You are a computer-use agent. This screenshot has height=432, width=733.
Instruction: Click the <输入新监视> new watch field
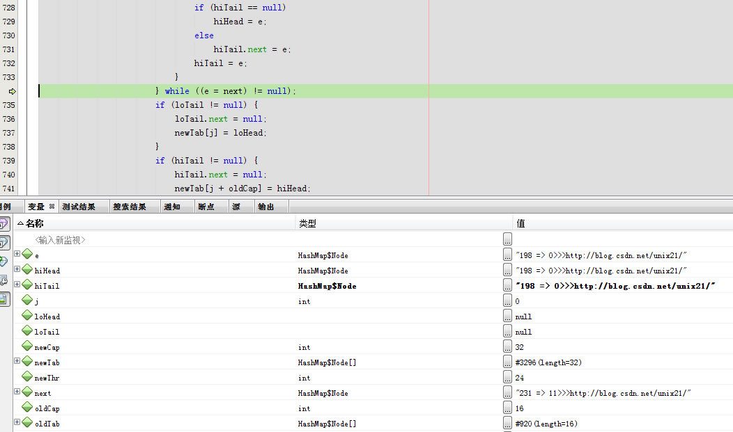[x=60, y=240]
